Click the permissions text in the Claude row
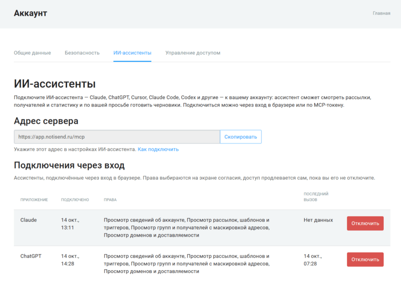The image size is (401, 281). (x=187, y=228)
